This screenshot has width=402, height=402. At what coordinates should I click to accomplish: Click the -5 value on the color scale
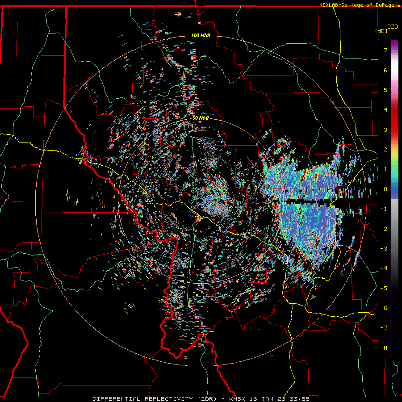tap(384, 288)
